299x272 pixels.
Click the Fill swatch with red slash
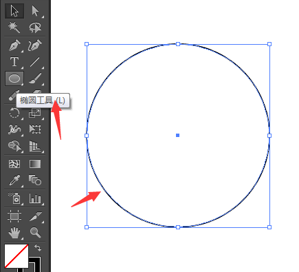click(x=16, y=256)
